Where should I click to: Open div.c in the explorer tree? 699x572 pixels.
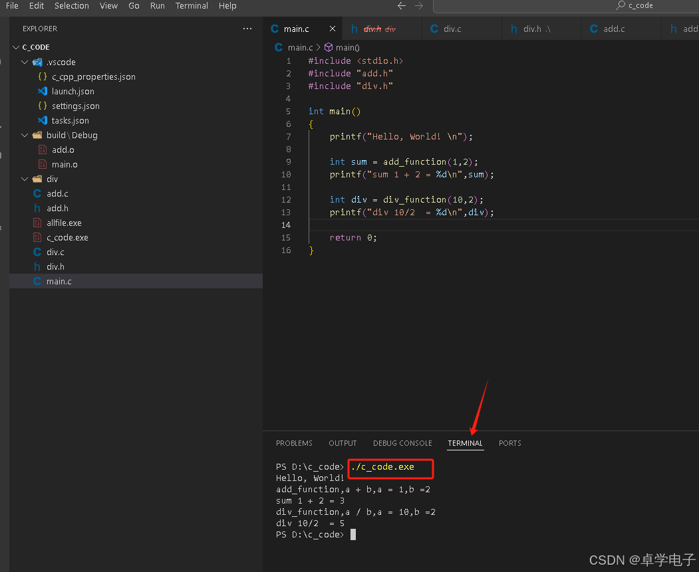(x=55, y=252)
